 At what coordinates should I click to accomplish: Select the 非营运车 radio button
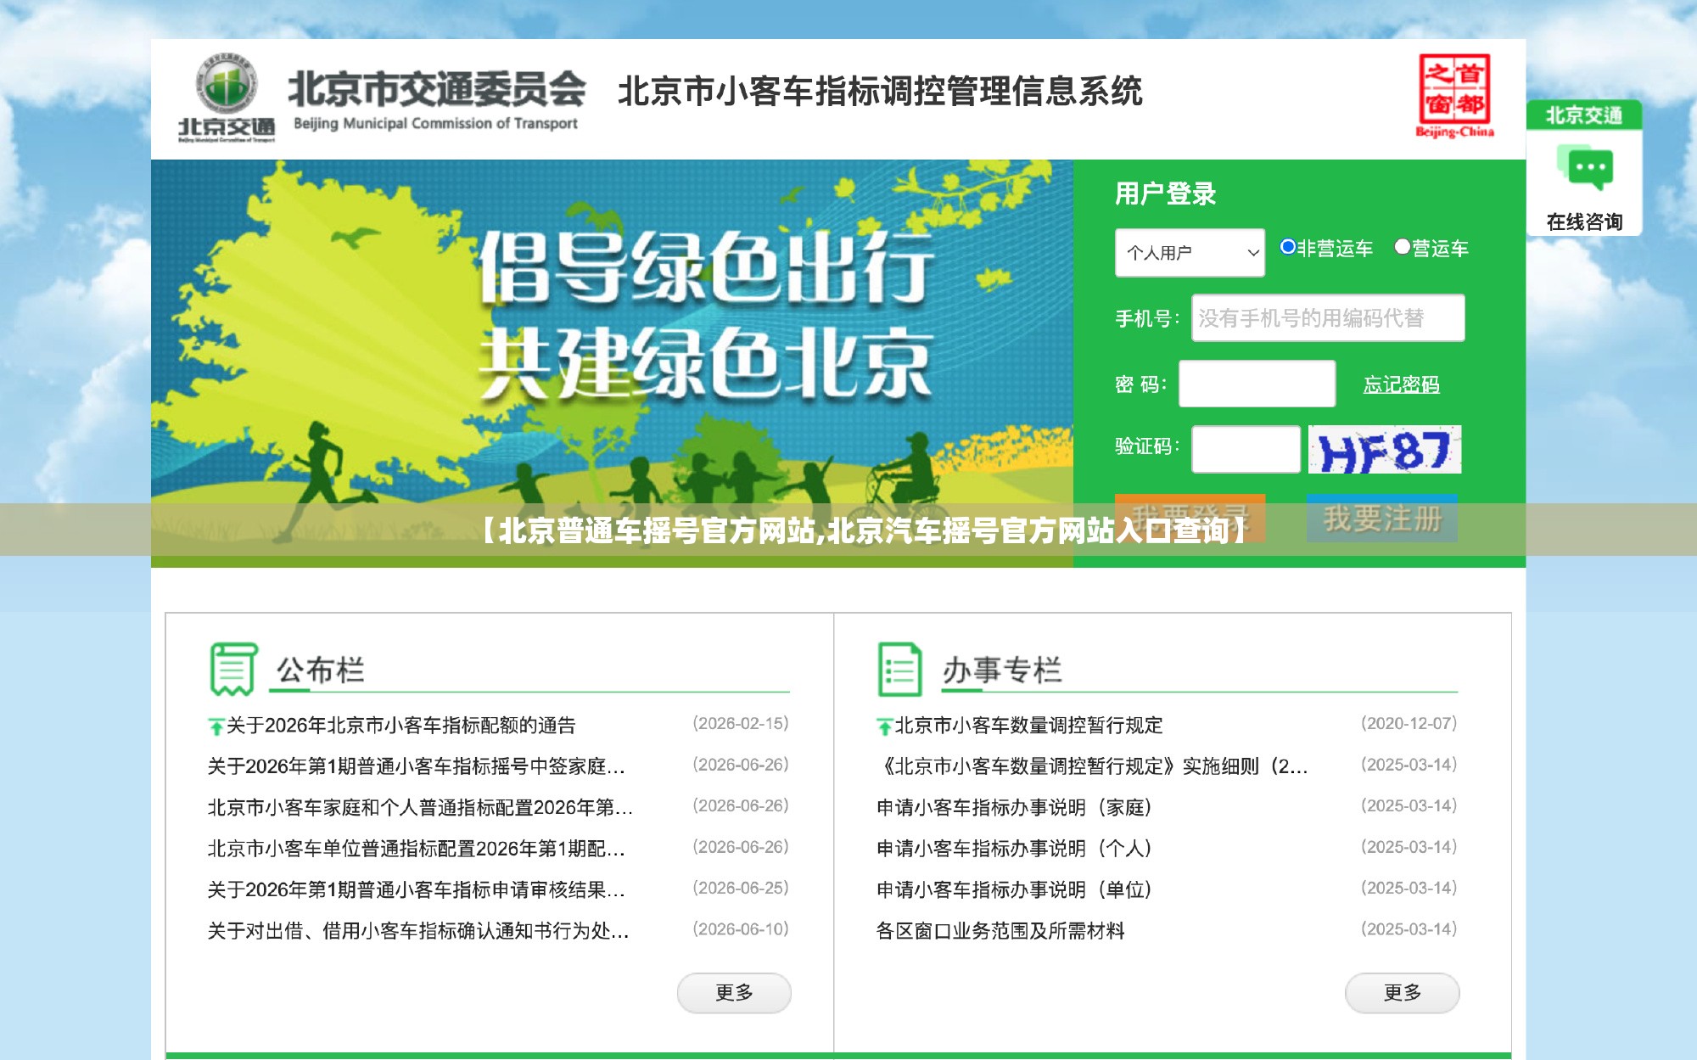tap(1288, 247)
